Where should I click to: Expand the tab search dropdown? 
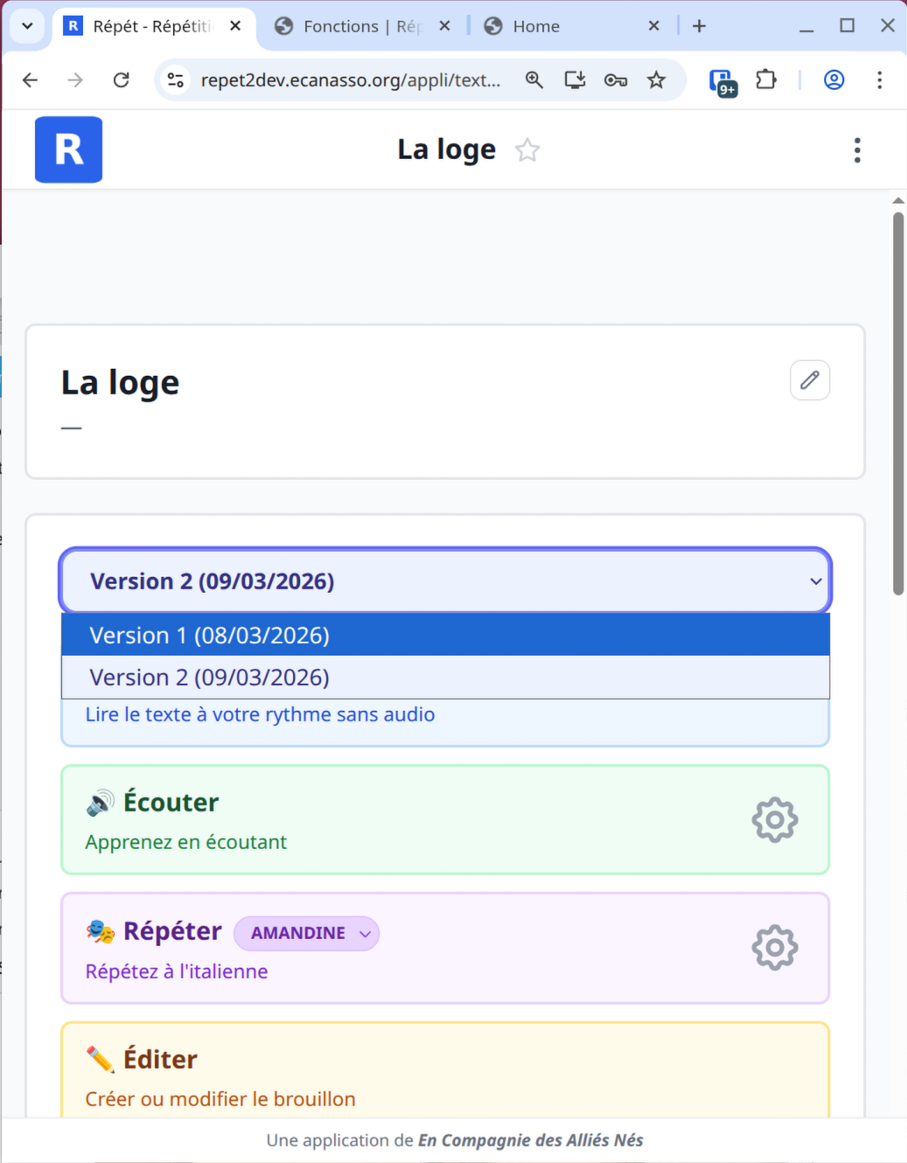[27, 26]
